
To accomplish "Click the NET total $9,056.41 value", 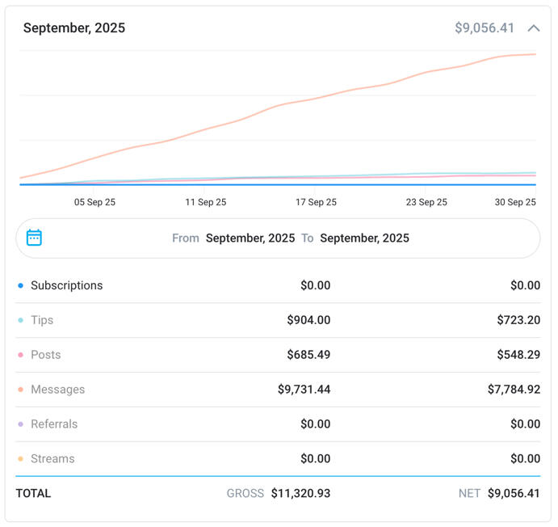I will (514, 493).
